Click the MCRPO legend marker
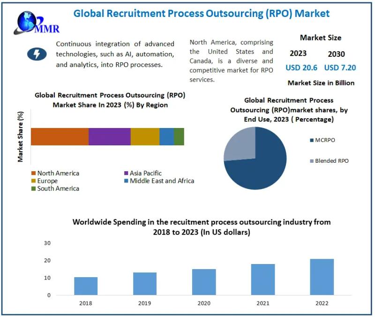Screen dimensions: 375x317 [312, 140]
